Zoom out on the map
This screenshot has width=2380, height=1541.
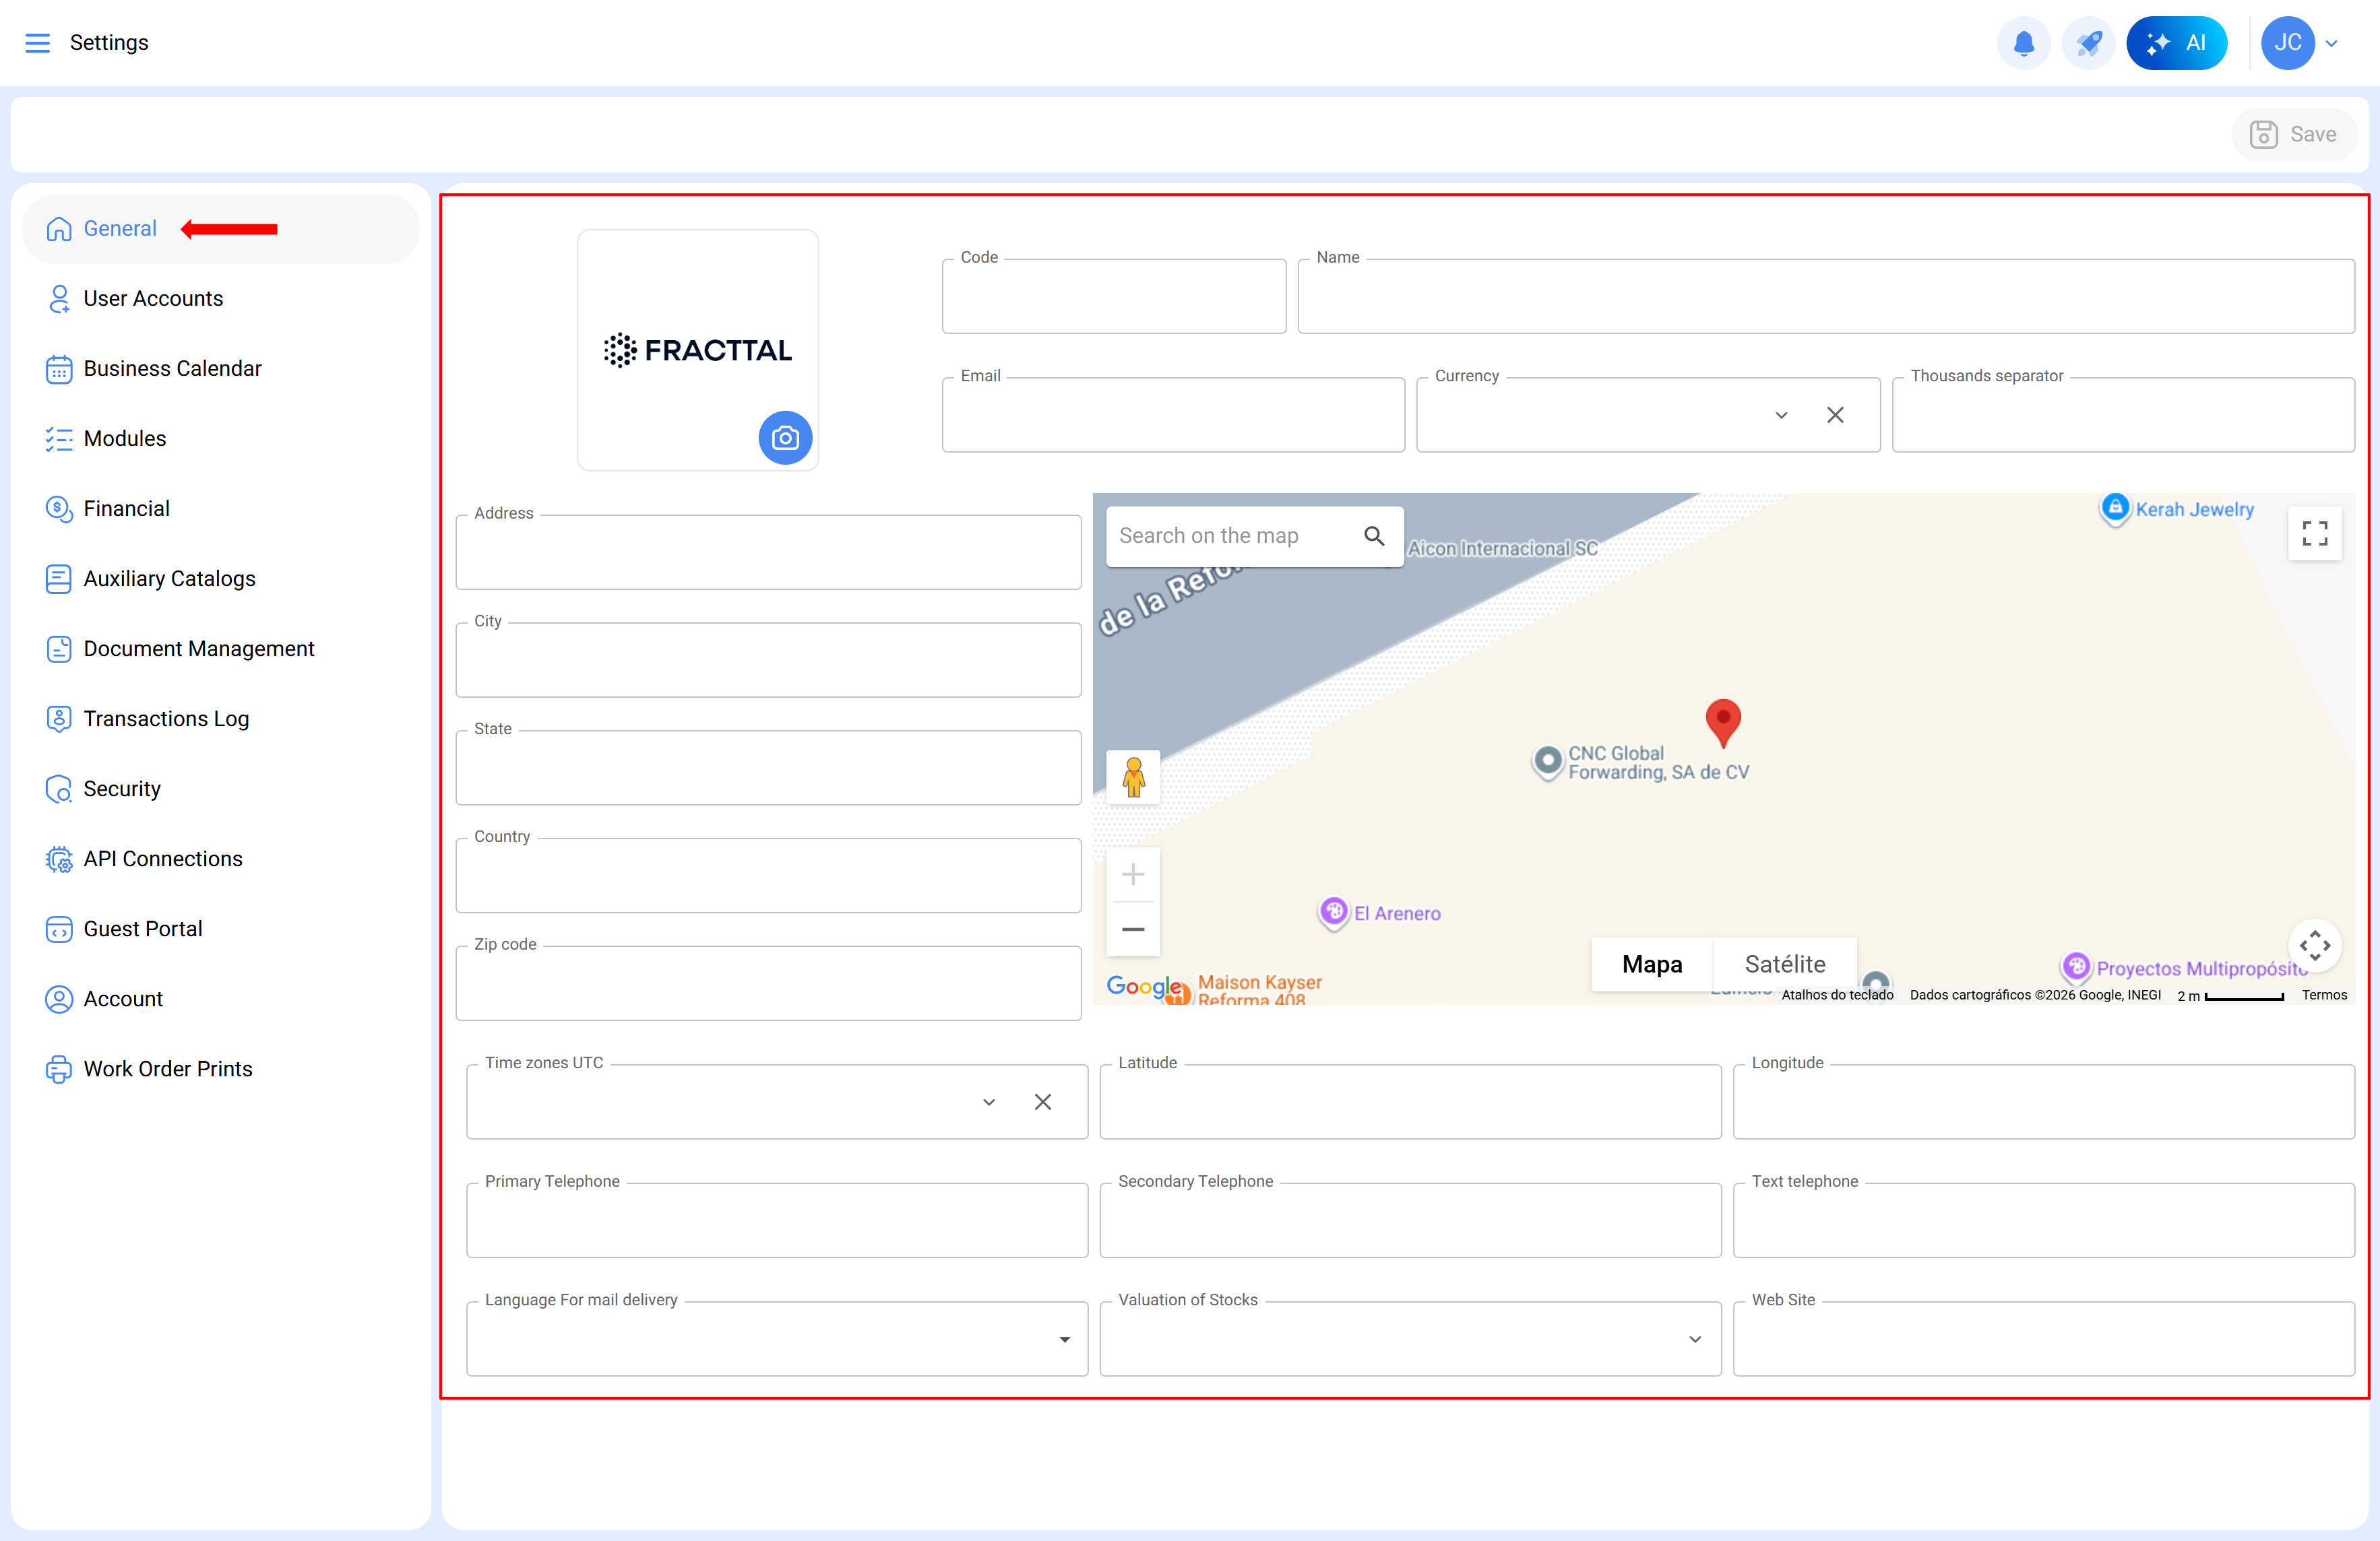1133,929
